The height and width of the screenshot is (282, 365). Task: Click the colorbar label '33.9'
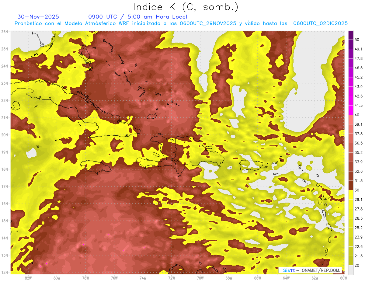coord(359,162)
